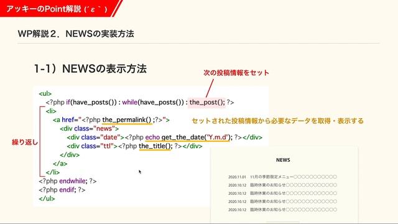
Task: Click the red label '繰り返し'
Action: 25,142
